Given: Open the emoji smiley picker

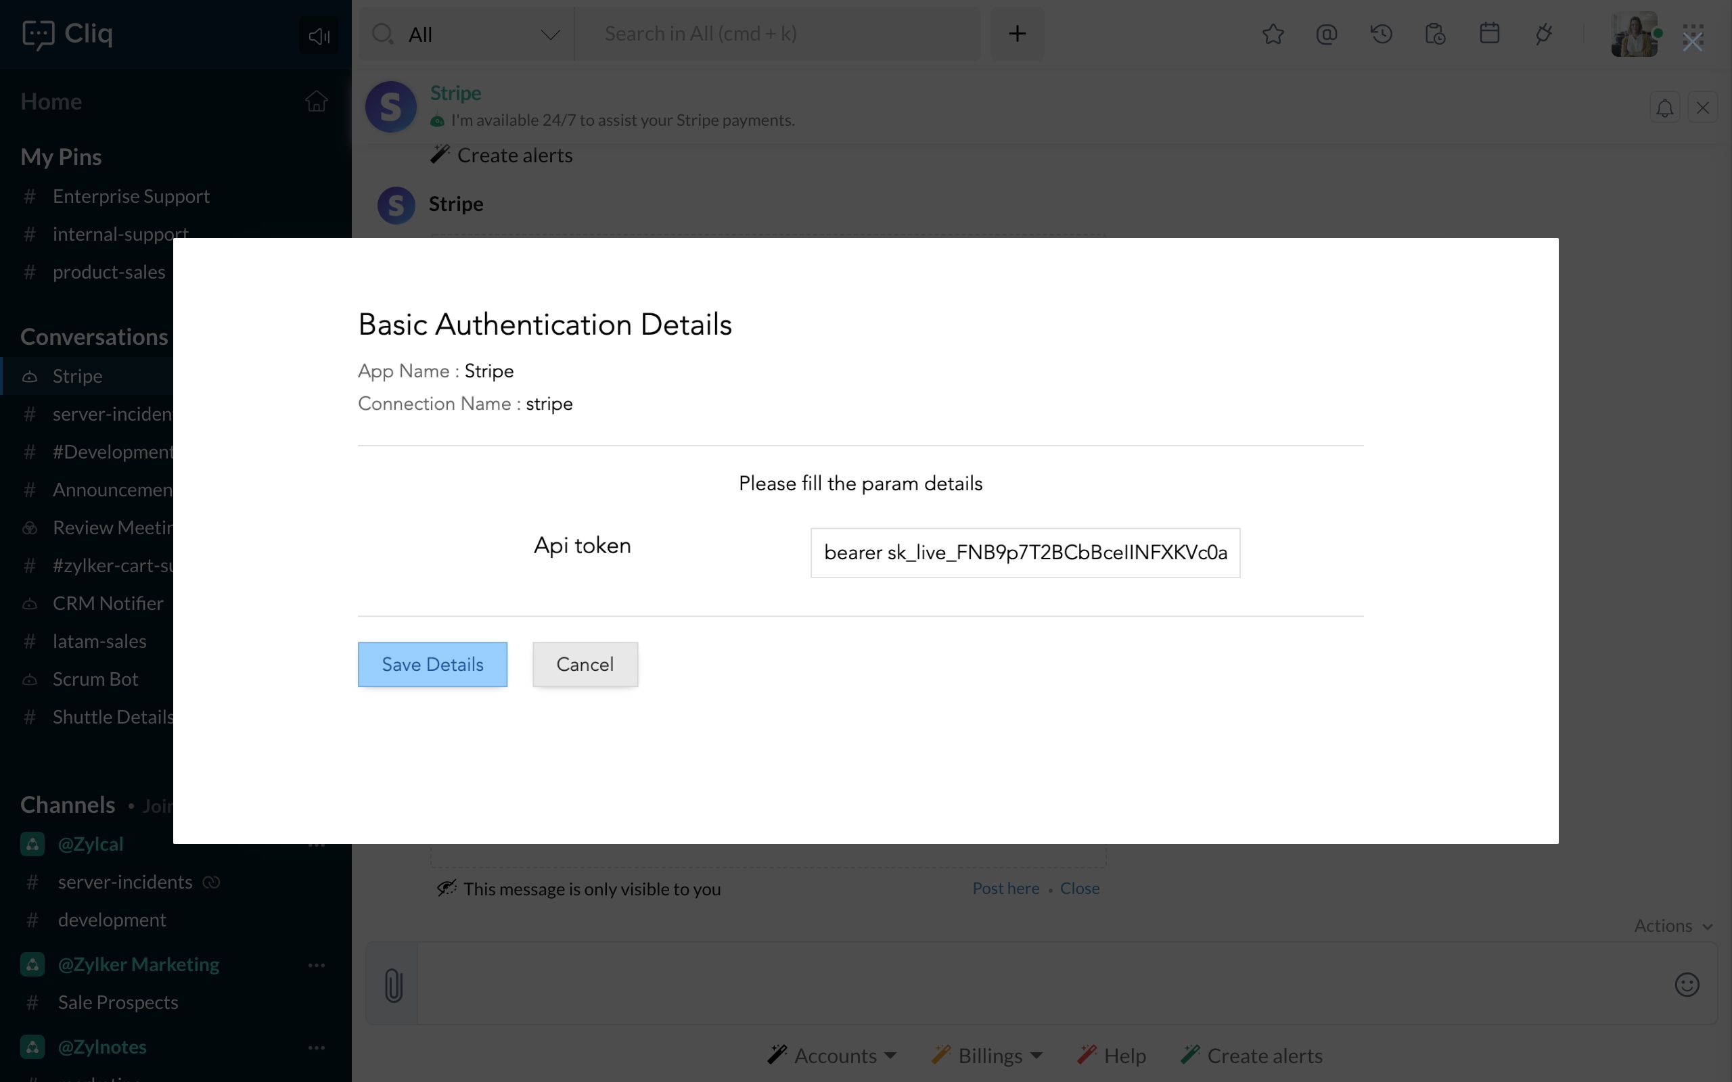Looking at the screenshot, I should (1687, 985).
